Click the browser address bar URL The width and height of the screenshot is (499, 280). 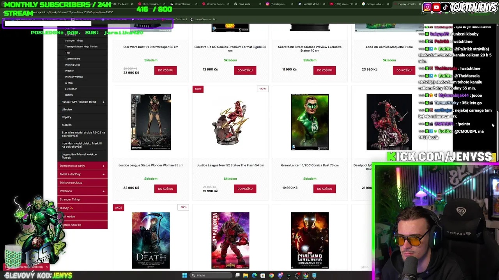pos(74,12)
